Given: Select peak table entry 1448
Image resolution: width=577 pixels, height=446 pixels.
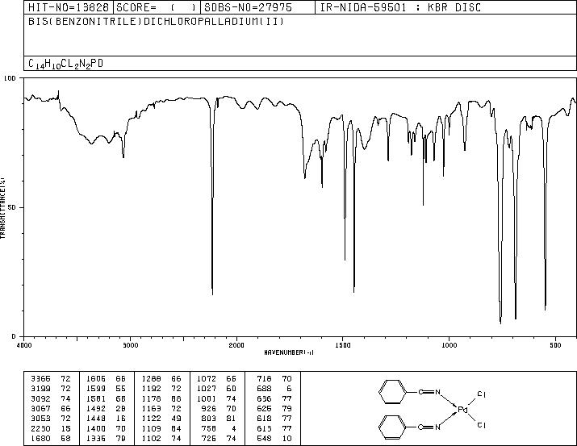Looking at the screenshot, I should point(106,419).
